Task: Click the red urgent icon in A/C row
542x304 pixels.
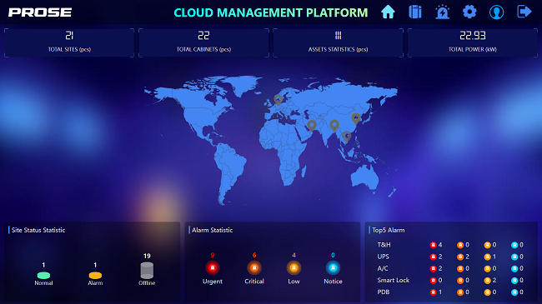Action: (x=433, y=268)
